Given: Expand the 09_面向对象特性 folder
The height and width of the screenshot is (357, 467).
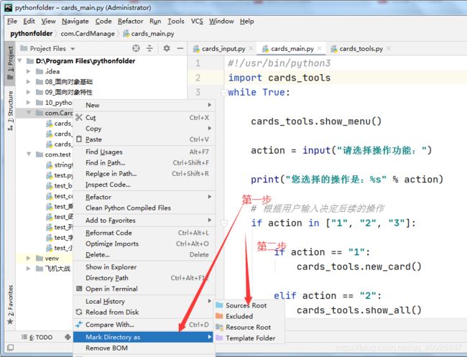Looking at the screenshot, I should (28, 92).
